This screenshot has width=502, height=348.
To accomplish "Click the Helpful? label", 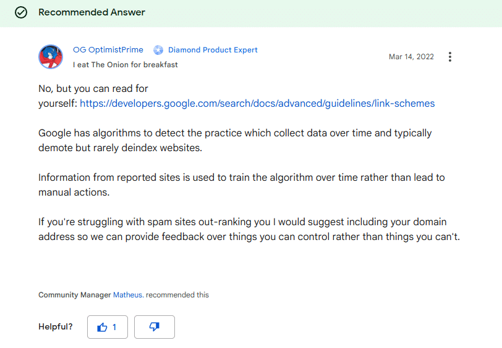I will click(56, 327).
